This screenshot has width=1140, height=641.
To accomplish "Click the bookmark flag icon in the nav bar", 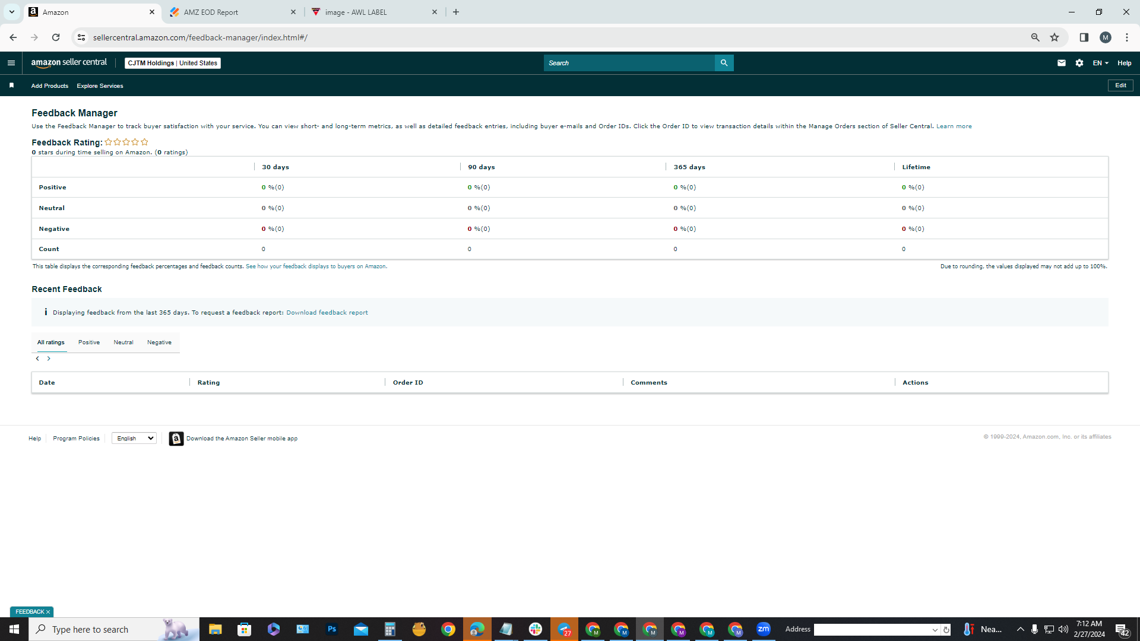I will (11, 85).
